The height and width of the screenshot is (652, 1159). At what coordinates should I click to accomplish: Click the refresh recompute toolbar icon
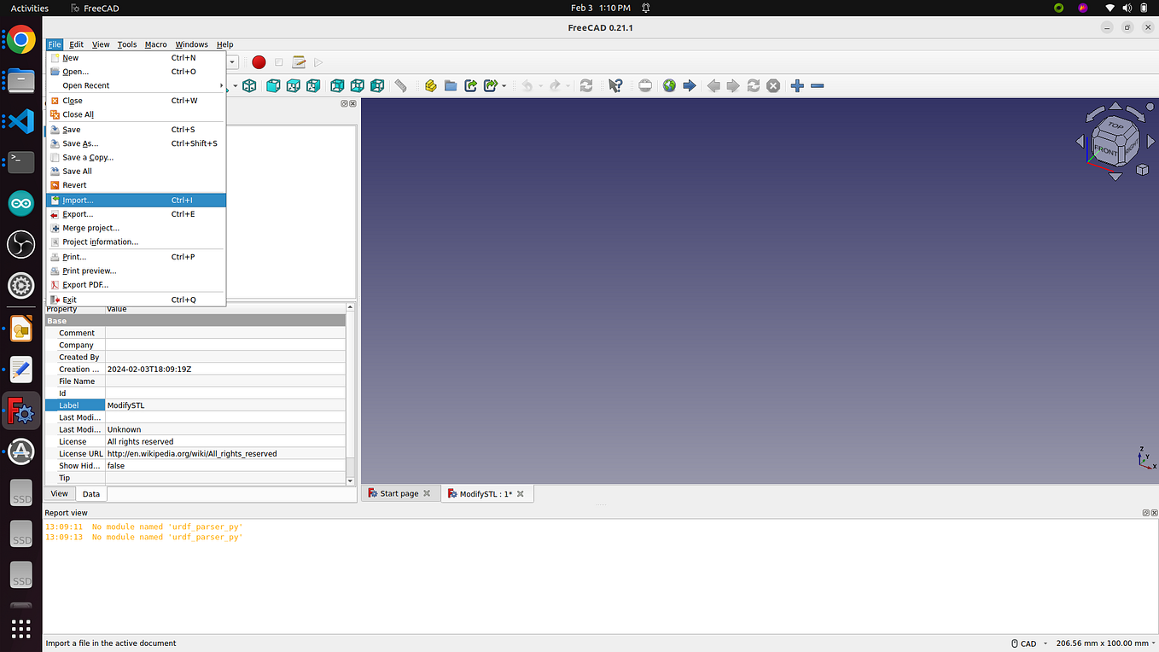click(586, 85)
